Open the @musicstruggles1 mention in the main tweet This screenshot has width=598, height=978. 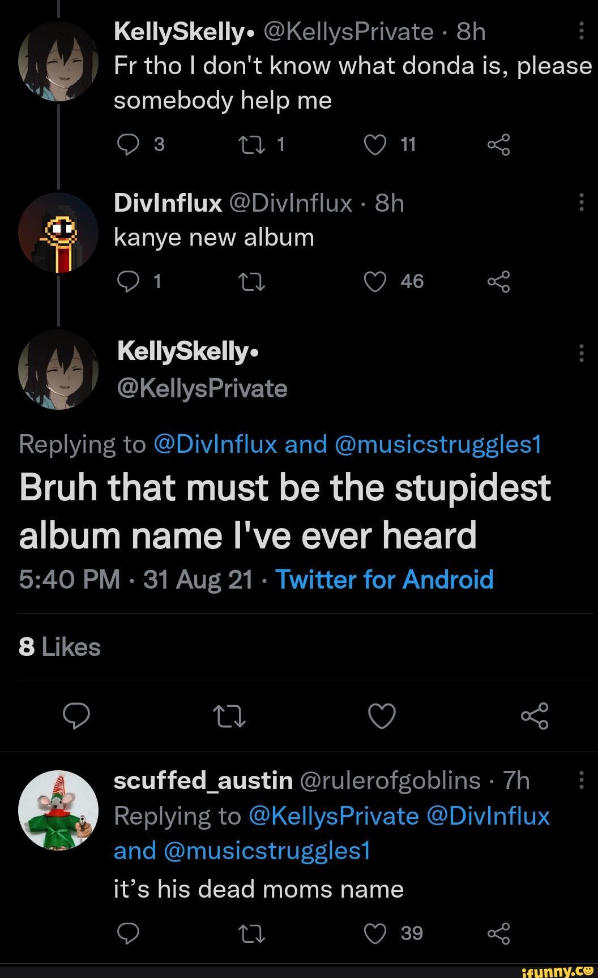point(438,444)
